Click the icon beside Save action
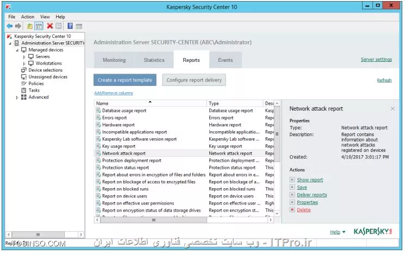 pyautogui.click(x=292, y=187)
